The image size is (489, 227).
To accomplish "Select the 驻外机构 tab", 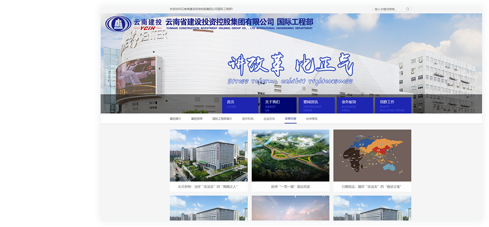I will pyautogui.click(x=248, y=119).
